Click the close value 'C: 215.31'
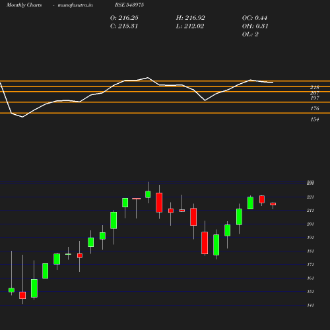This screenshot has height=330, width=330. tap(124, 26)
